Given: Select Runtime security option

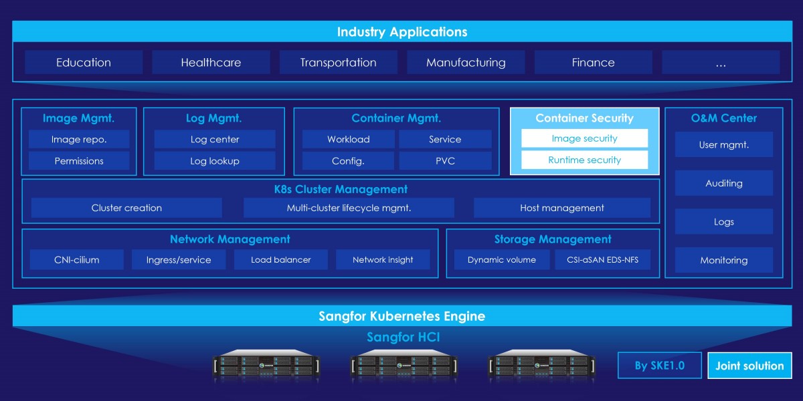Looking at the screenshot, I should [x=584, y=160].
